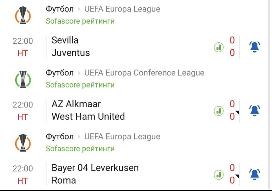Click the Europa Conference League trophy logo
Image resolution: width=272 pixels, height=191 pixels.
tap(23, 79)
